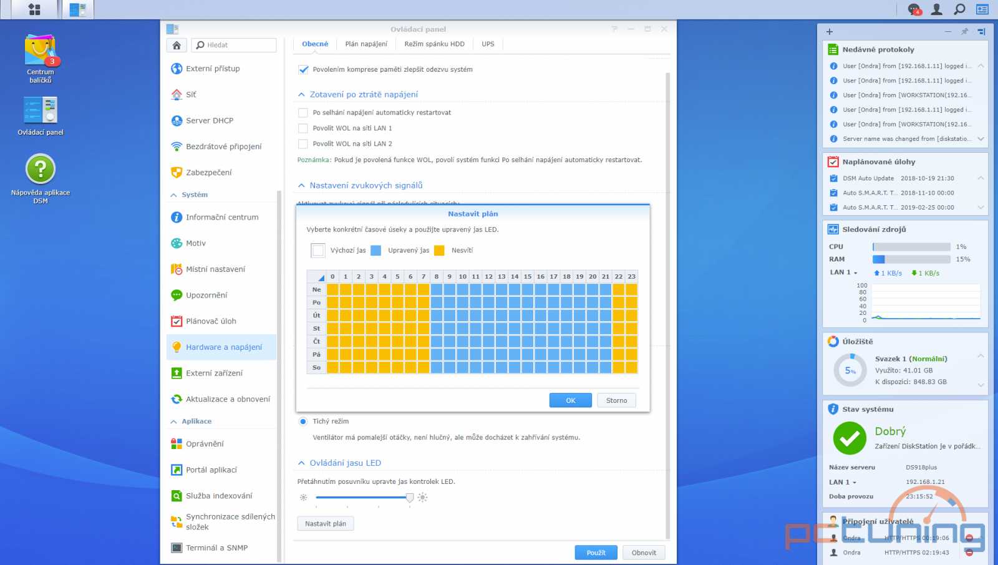This screenshot has width=998, height=565.
Task: Switch to Obecné tab
Action: pyautogui.click(x=315, y=44)
